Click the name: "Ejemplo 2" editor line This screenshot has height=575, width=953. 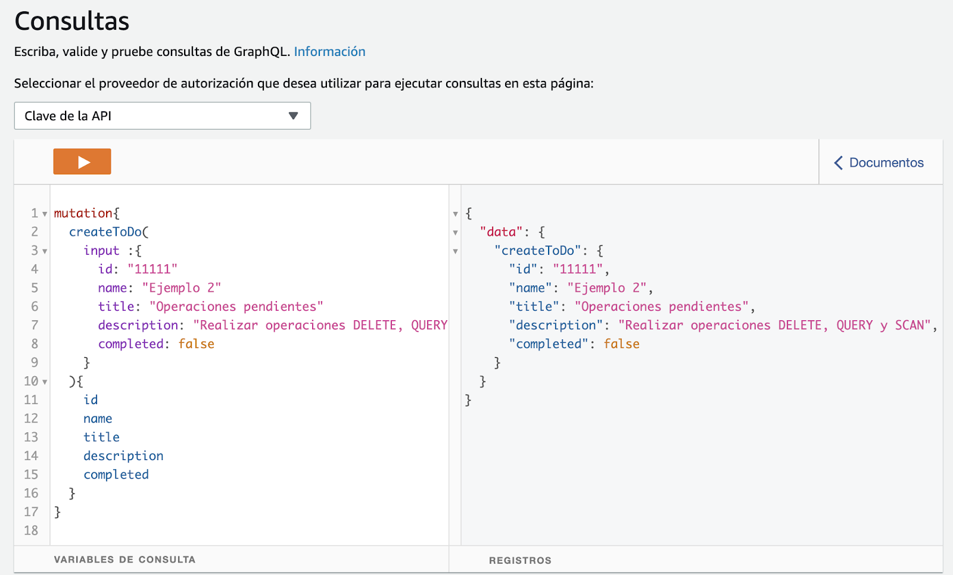coord(160,288)
